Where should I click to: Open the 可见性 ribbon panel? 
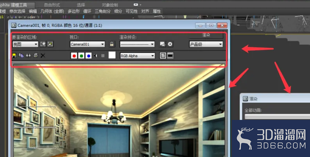[131, 11]
